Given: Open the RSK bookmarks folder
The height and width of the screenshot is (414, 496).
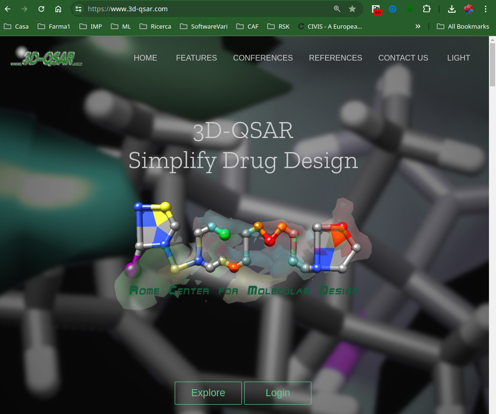Looking at the screenshot, I should point(279,27).
